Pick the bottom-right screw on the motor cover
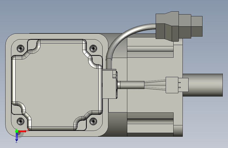Image resolution: width=228 pixels, height=148 pixels. pyautogui.click(x=93, y=121)
